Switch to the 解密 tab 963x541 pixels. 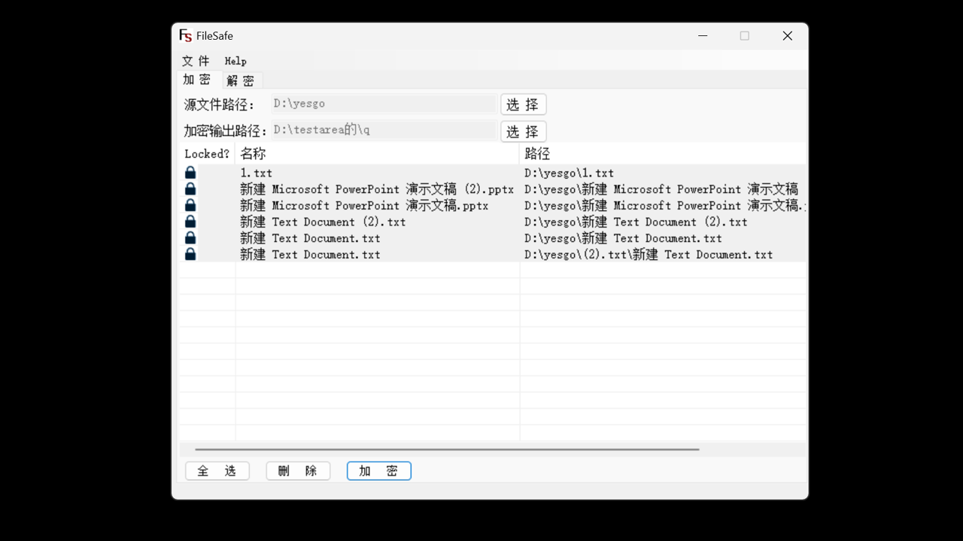pos(240,80)
